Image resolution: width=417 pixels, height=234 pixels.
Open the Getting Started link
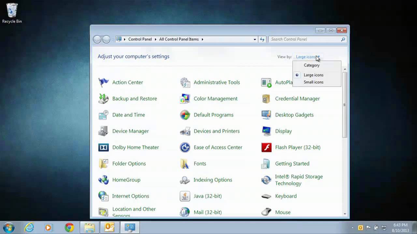coord(292,163)
